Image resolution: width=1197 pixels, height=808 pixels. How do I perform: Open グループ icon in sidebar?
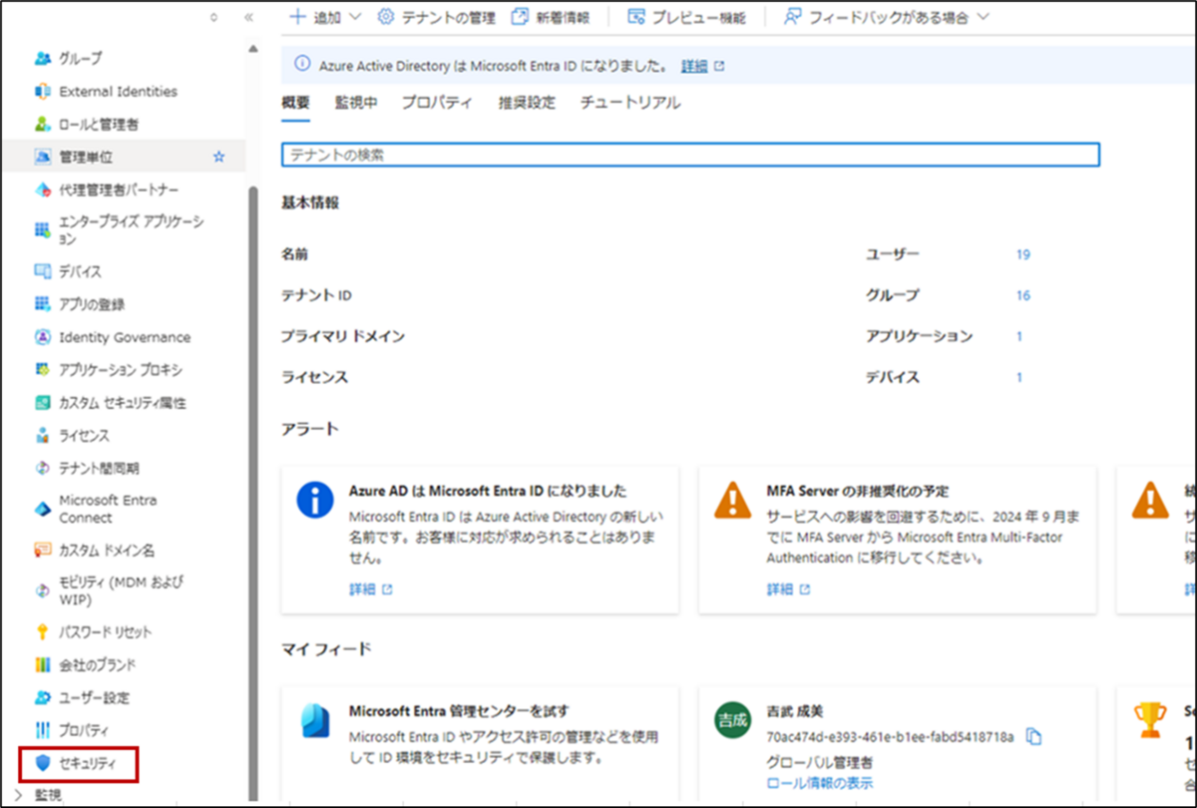[42, 59]
